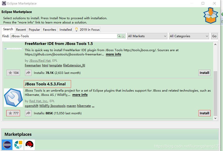
Task: Click the template tag
Action: point(56,65)
